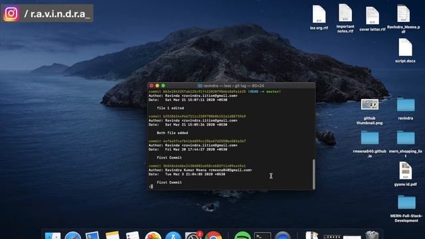Select the rmeena840.github.io folder
The width and height of the screenshot is (425, 239).
(x=370, y=138)
